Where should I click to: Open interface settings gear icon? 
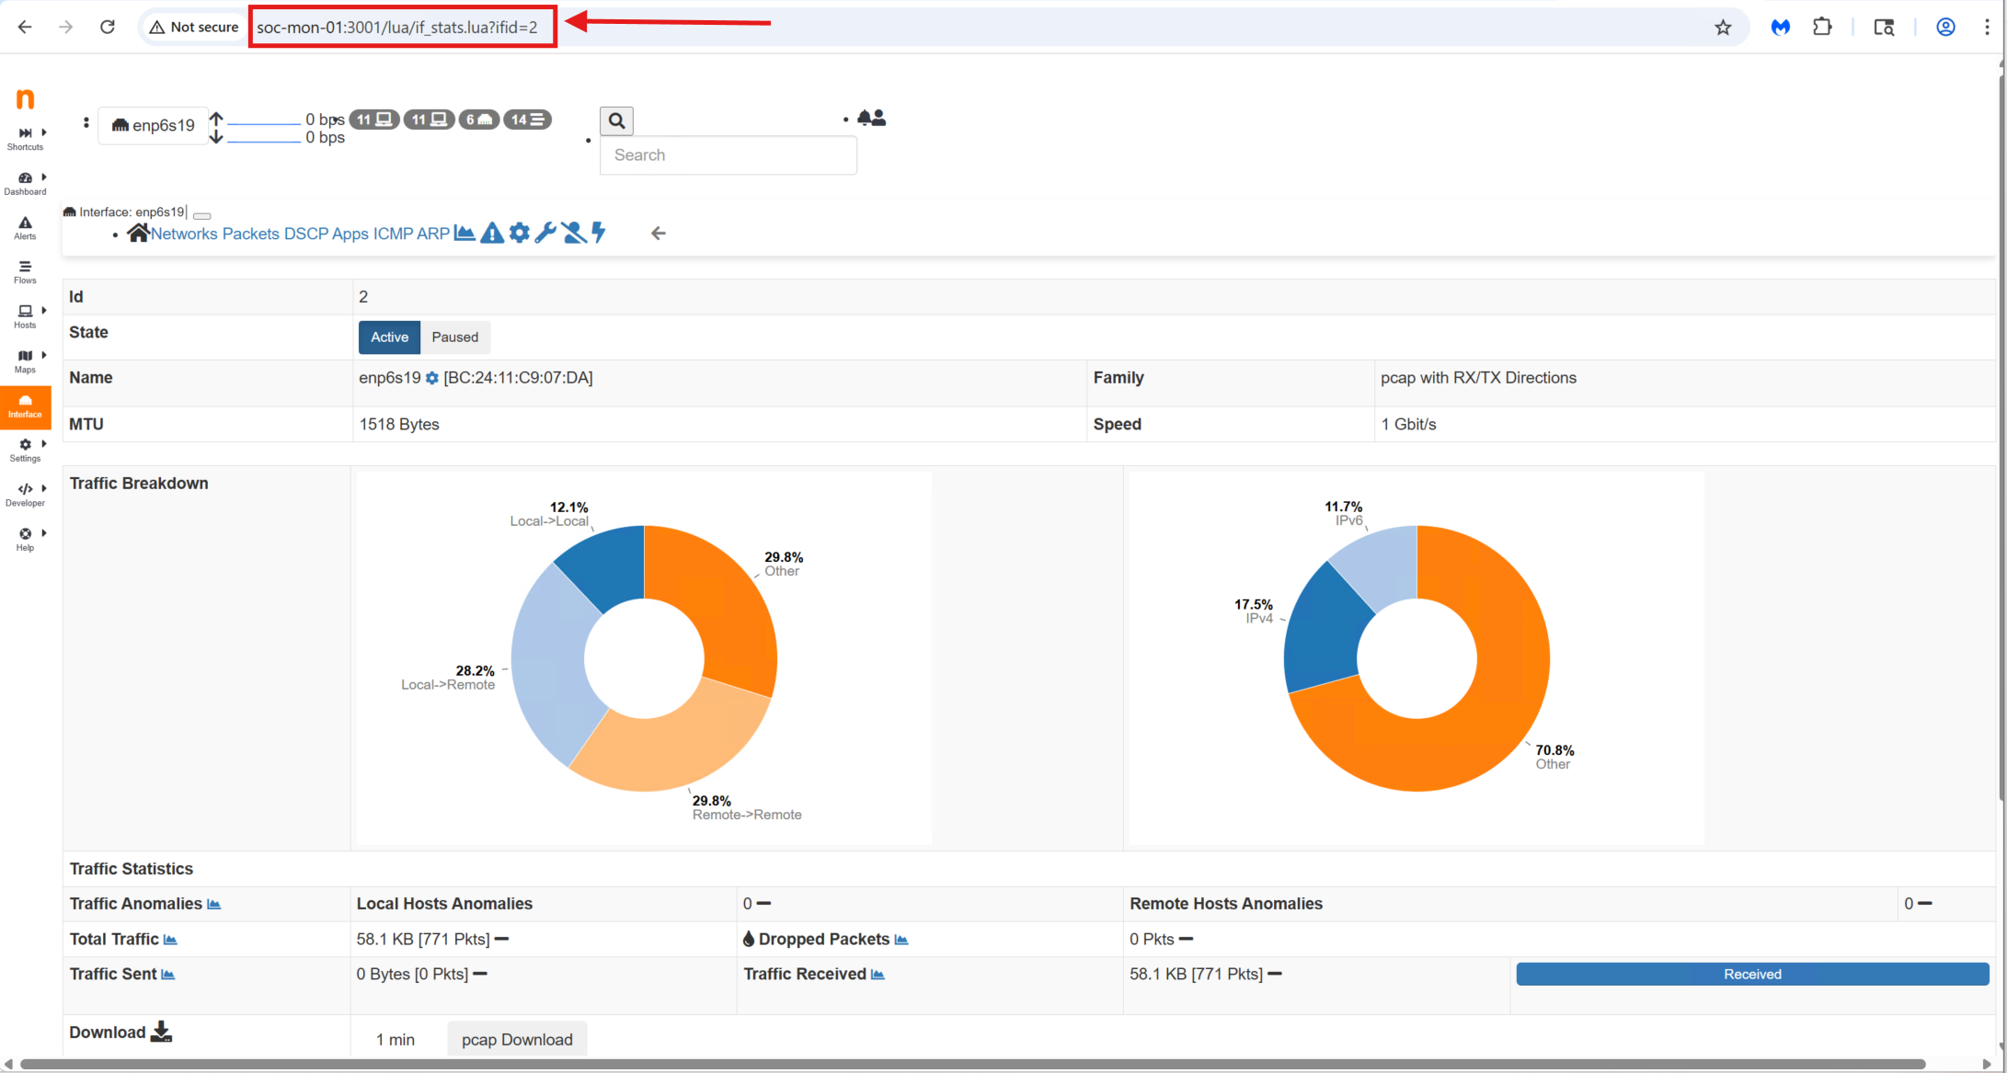coord(520,233)
